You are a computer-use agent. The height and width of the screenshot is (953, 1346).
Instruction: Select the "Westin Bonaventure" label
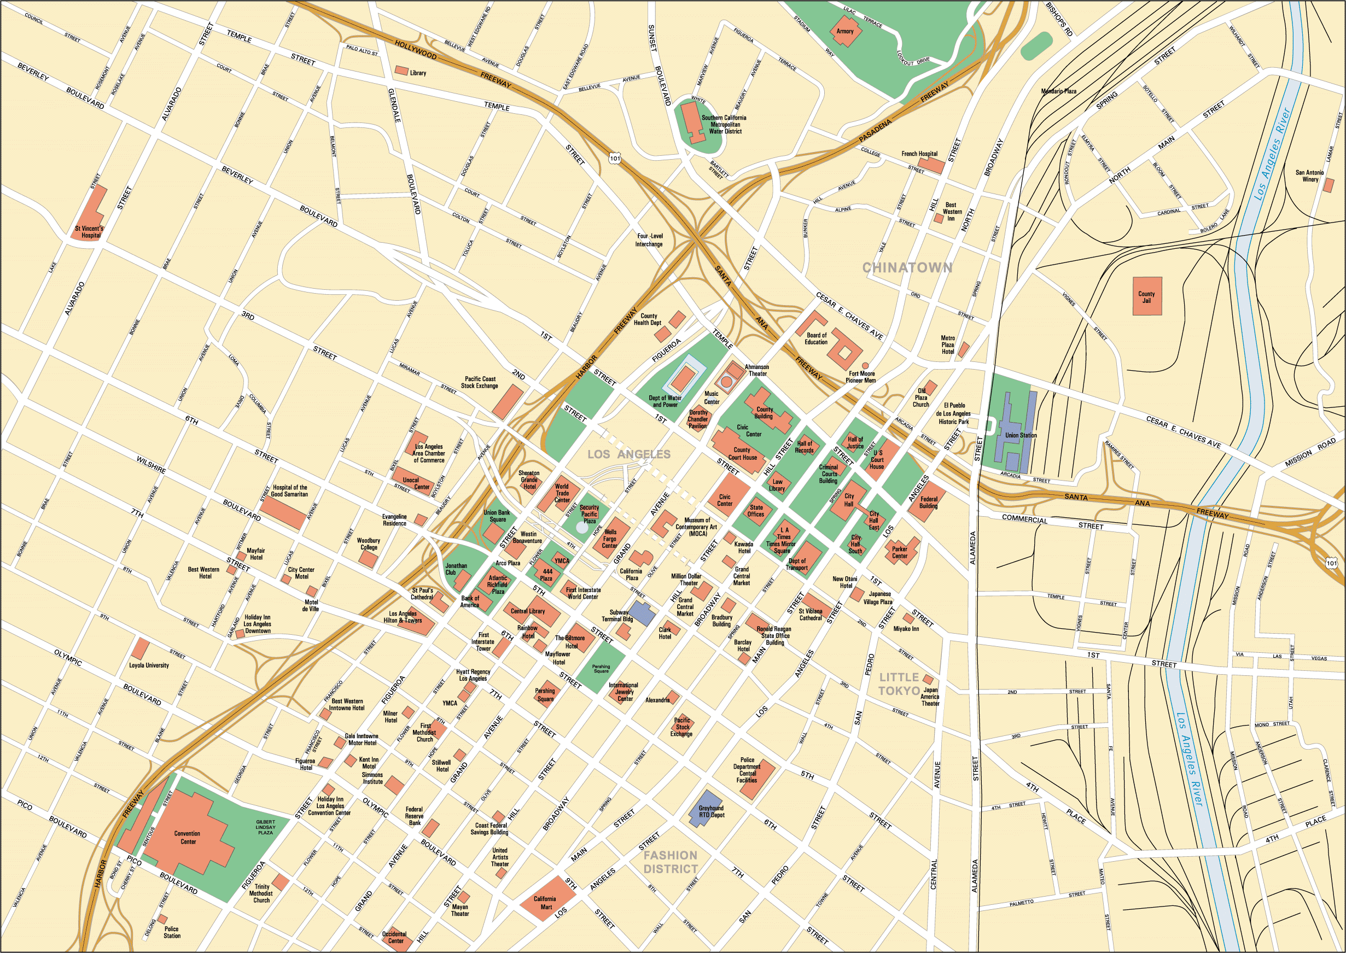pyautogui.click(x=528, y=537)
